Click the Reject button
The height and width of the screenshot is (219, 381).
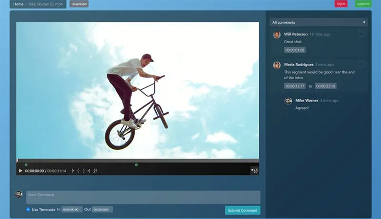pos(341,4)
